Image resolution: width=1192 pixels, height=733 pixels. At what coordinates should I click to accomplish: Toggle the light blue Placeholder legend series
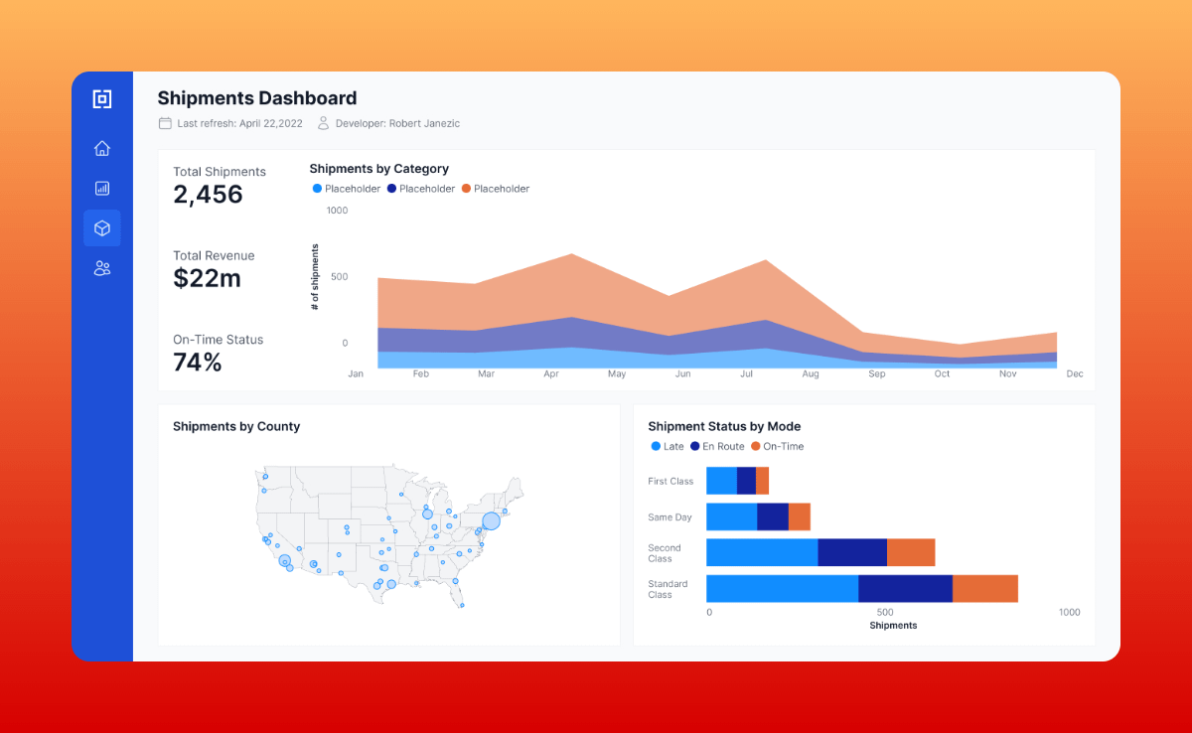click(x=346, y=189)
